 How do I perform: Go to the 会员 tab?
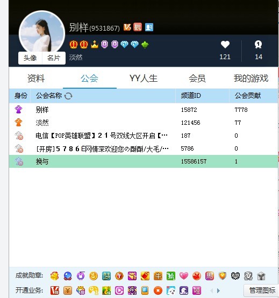point(197,79)
